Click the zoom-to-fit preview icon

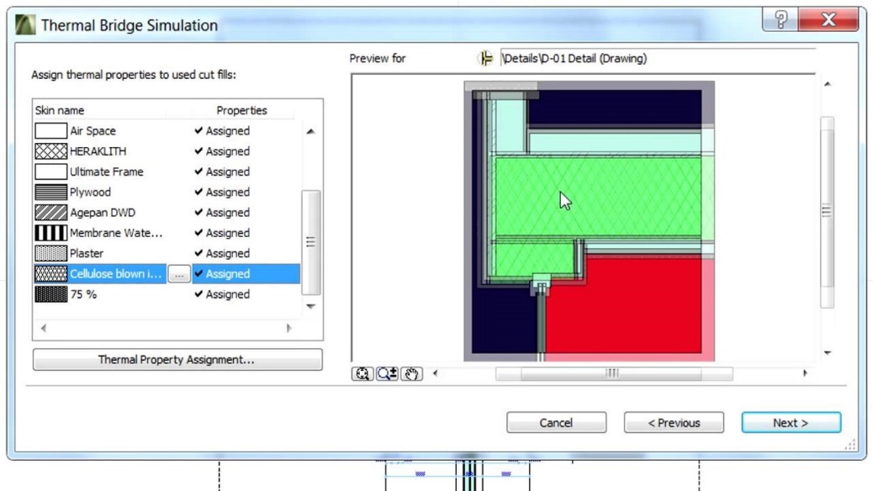362,373
